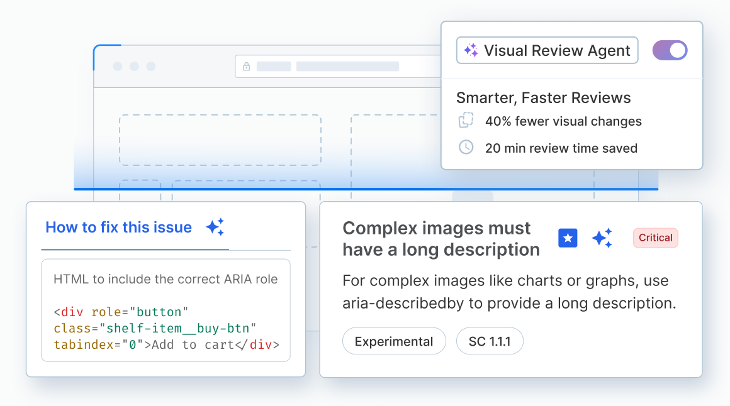Switch to the How to fix this issue tab
This screenshot has height=406, width=730.
(x=118, y=228)
